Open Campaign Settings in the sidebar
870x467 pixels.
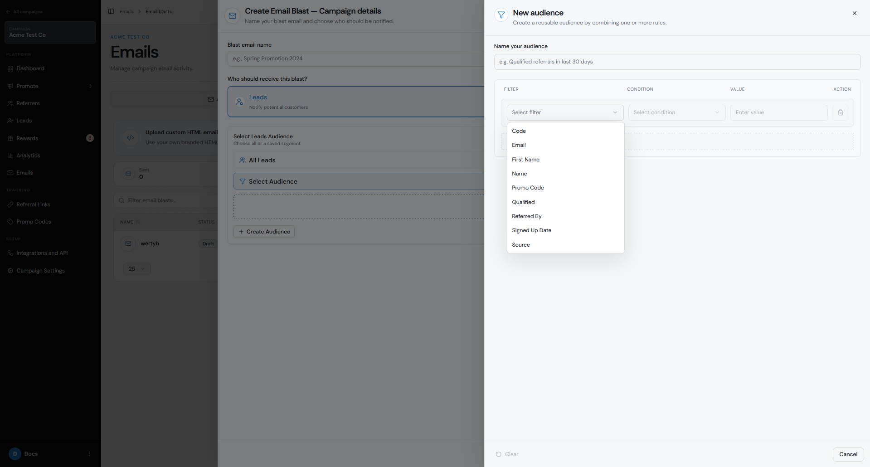tap(41, 271)
